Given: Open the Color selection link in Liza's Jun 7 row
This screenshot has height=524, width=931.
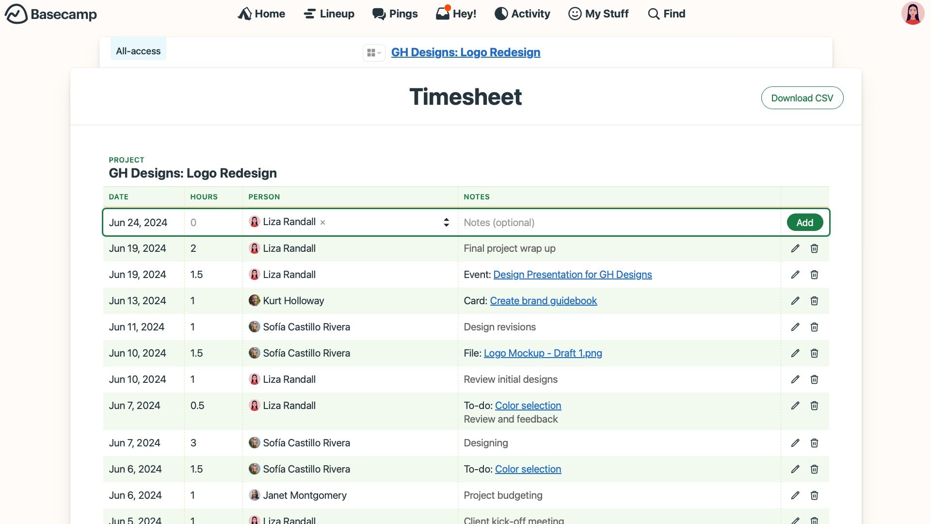Looking at the screenshot, I should 528,406.
